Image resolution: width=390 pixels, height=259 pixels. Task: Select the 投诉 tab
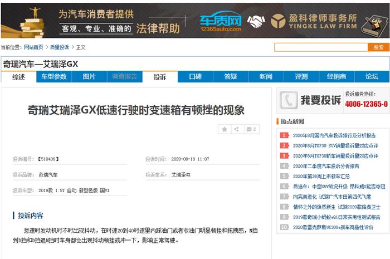coord(160,77)
